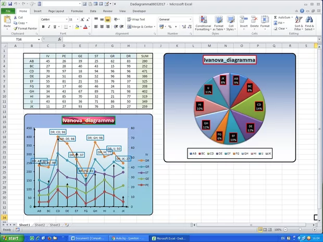This screenshot has width=323, height=242.
Task: Click the Merge & Center button
Action: (141, 27)
